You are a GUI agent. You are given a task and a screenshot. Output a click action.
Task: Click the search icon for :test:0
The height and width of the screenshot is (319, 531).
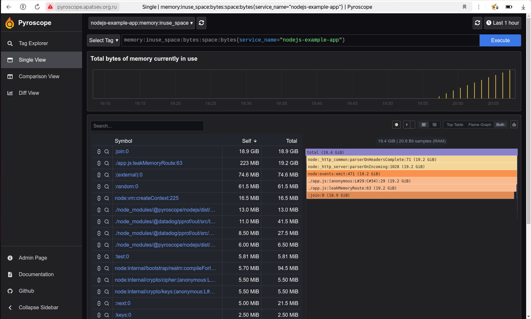pos(106,257)
